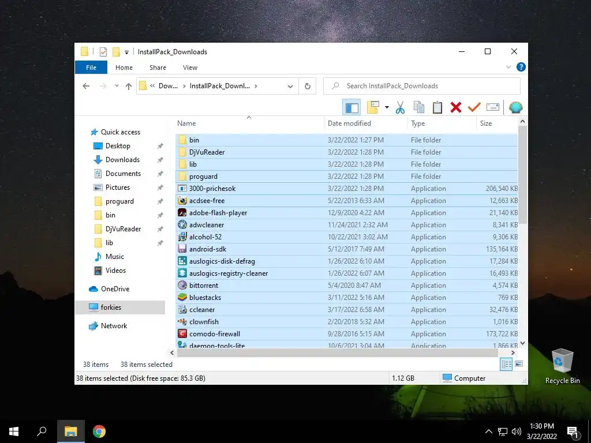Click the New folder toolbar icon
The height and width of the screenshot is (443, 591).
[x=373, y=108]
